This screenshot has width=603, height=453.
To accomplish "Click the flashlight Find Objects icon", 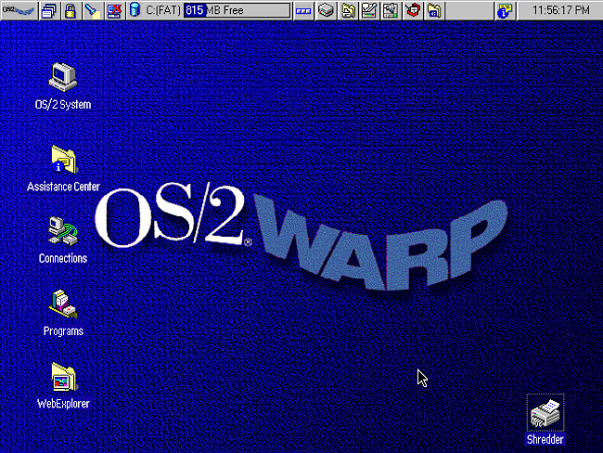I will (x=92, y=10).
